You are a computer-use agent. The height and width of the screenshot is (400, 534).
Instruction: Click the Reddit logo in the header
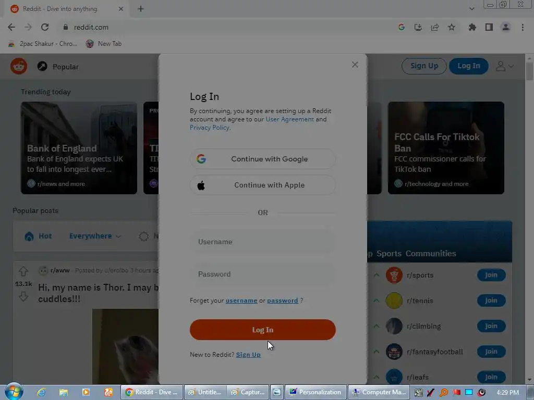(x=19, y=66)
